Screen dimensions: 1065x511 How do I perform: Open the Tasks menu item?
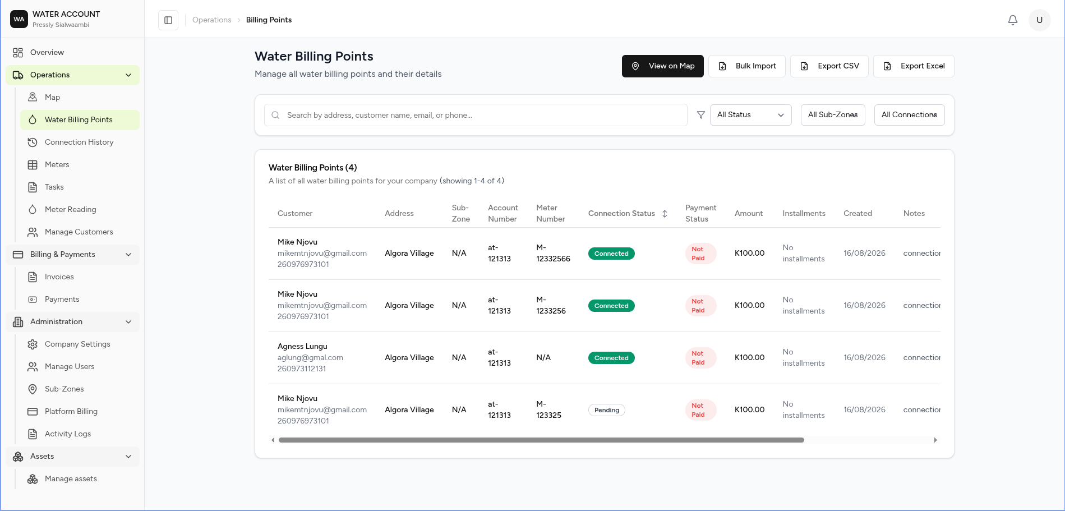pyautogui.click(x=80, y=187)
